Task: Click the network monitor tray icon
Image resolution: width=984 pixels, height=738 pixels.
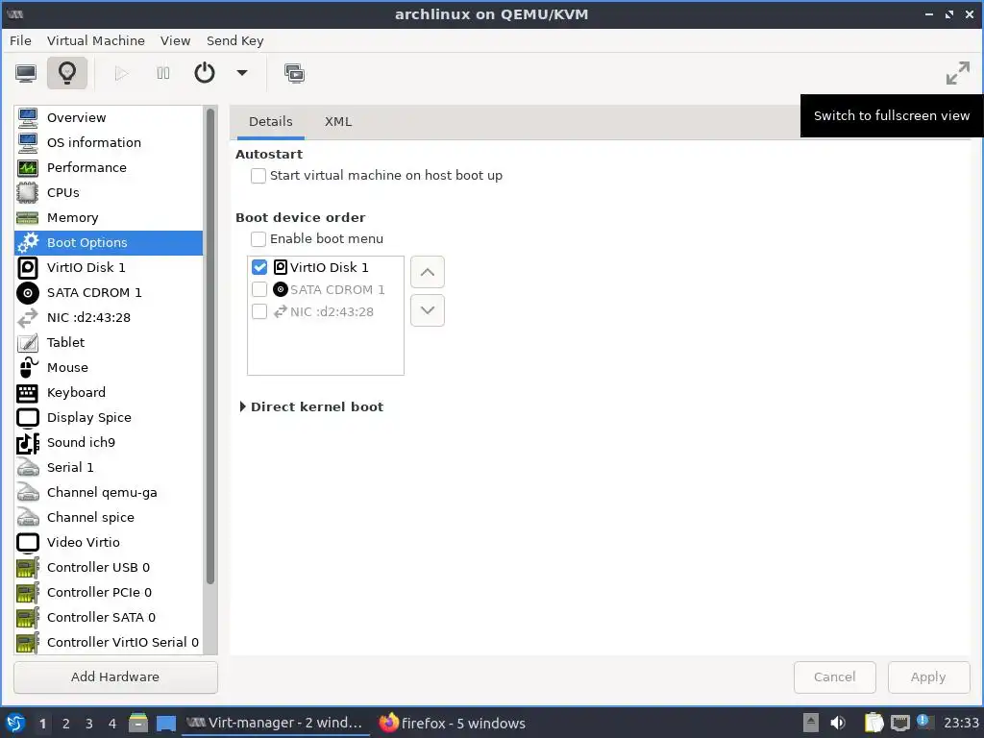Action: pos(899,723)
